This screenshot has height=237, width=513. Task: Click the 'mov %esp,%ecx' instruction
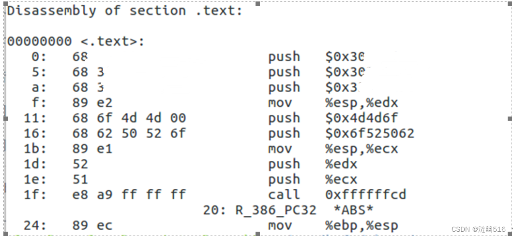(x=333, y=149)
